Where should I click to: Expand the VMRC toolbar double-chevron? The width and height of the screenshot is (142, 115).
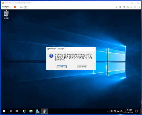pyautogui.click(x=116, y=7)
